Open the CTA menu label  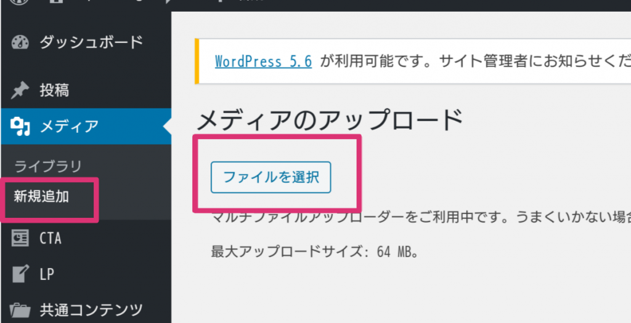[x=51, y=239]
